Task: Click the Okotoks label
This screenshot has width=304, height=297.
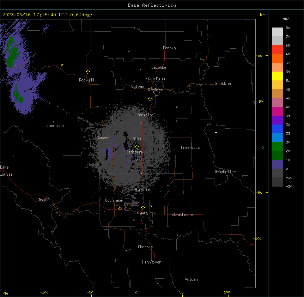Action: tap(145, 247)
